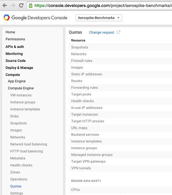Image resolution: width=172 pixels, height=195 pixels.
Task: Open Health checks in the left sidebar
Action: [x=21, y=165]
